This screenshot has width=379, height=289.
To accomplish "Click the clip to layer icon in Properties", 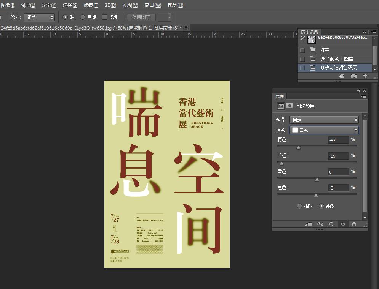I will coord(309,224).
